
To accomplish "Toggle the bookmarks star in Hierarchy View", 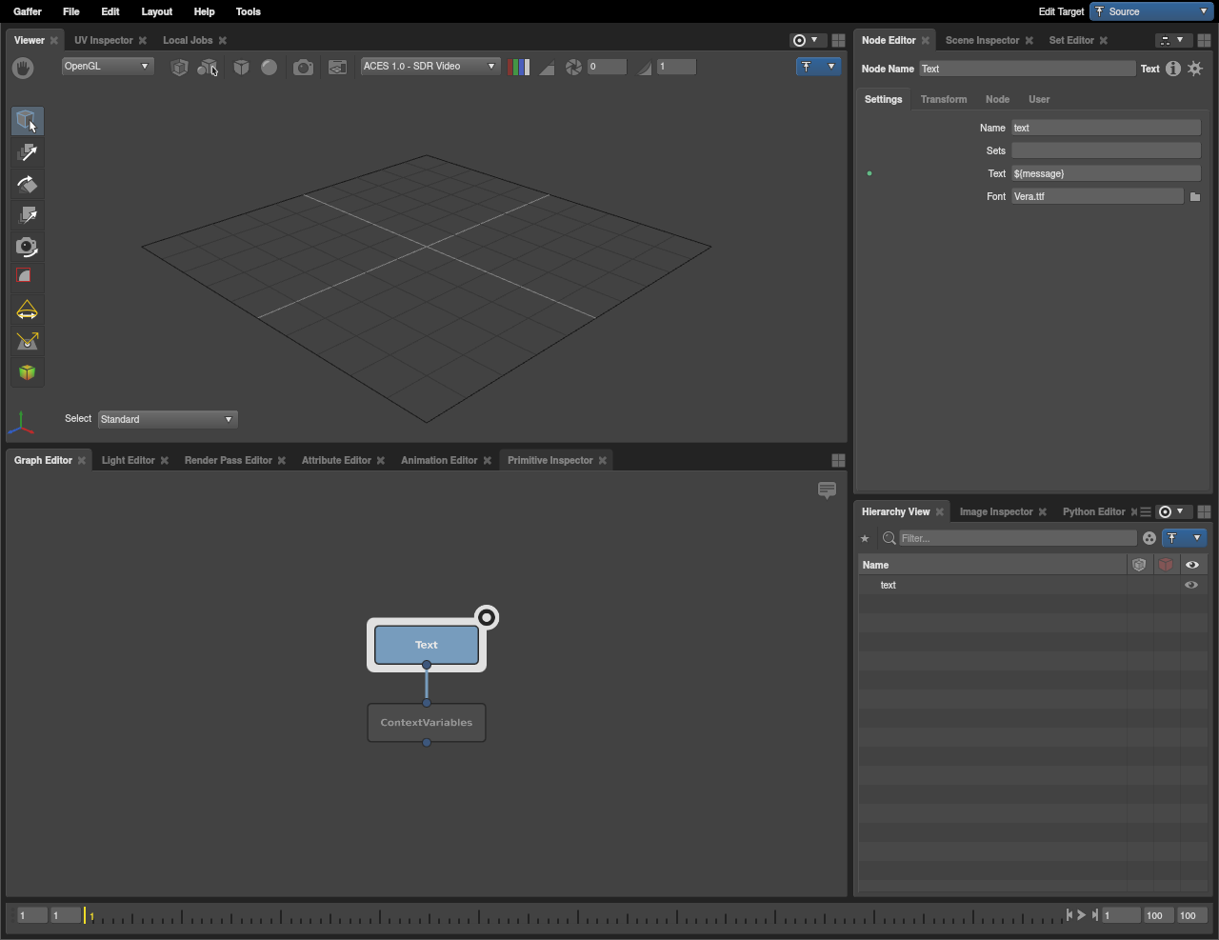I will point(865,538).
